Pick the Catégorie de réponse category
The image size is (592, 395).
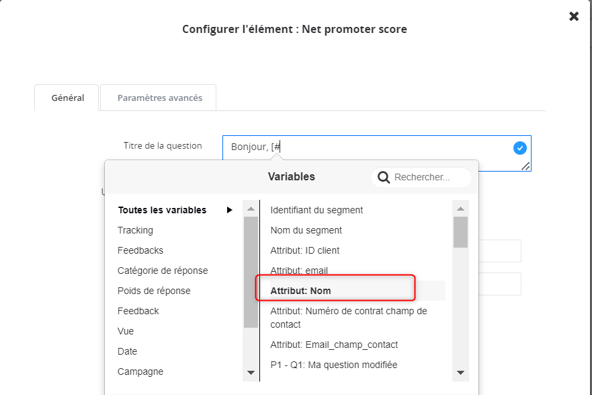[x=163, y=271]
